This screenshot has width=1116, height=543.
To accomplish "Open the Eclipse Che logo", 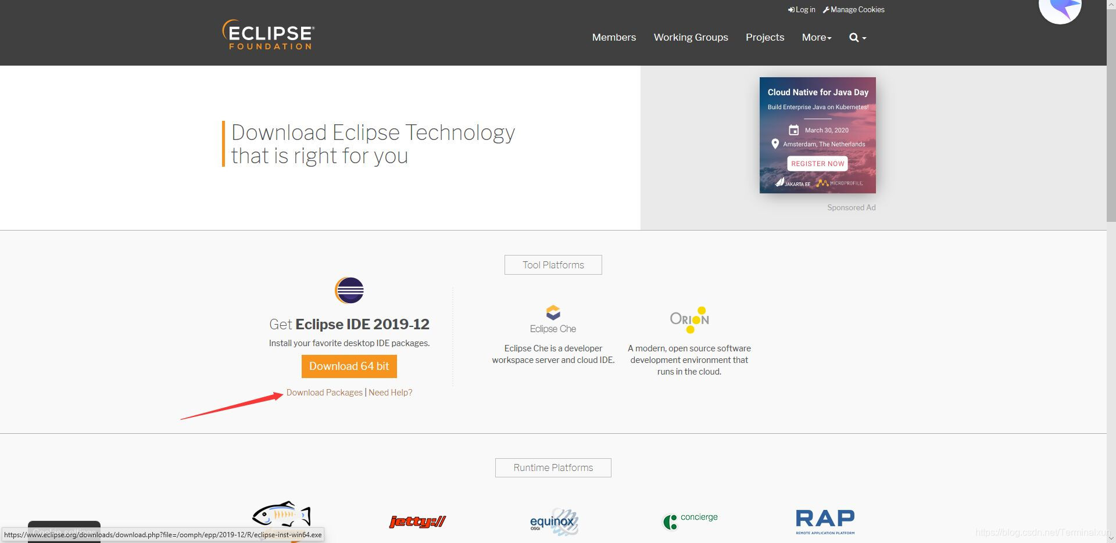I will (x=553, y=319).
